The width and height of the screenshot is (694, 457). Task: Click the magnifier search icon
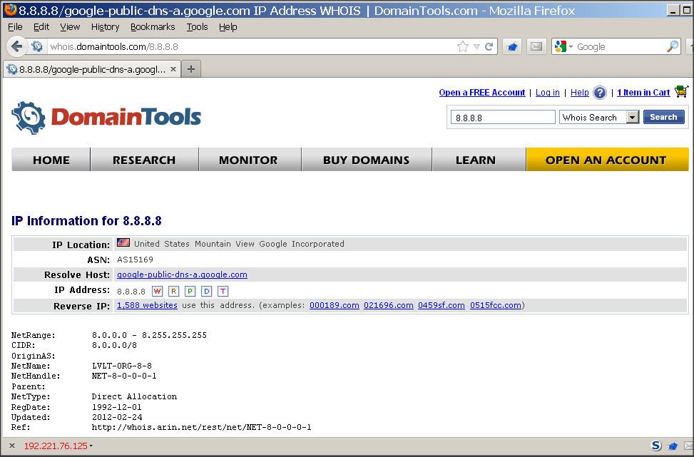673,46
